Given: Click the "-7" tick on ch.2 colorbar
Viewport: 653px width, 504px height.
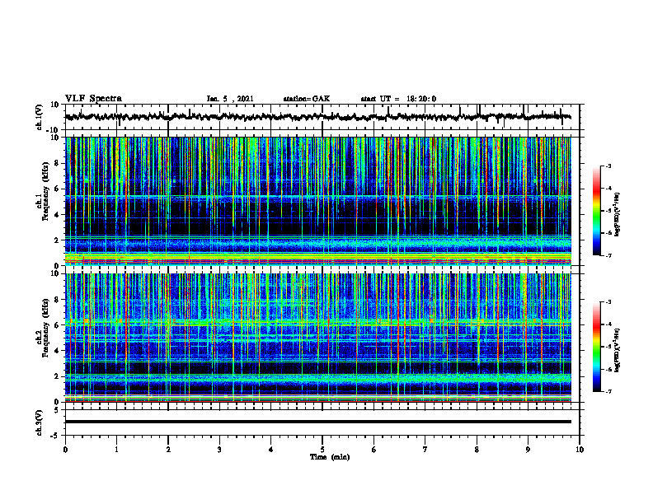Looking at the screenshot, I should [x=608, y=392].
